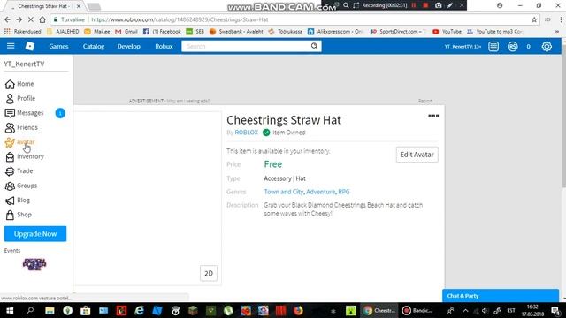Open the settings gear icon
Viewport: 566px width, 318px height.
[x=547, y=46]
